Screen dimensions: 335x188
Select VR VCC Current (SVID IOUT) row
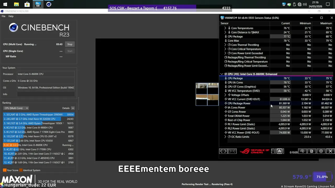click(276, 99)
